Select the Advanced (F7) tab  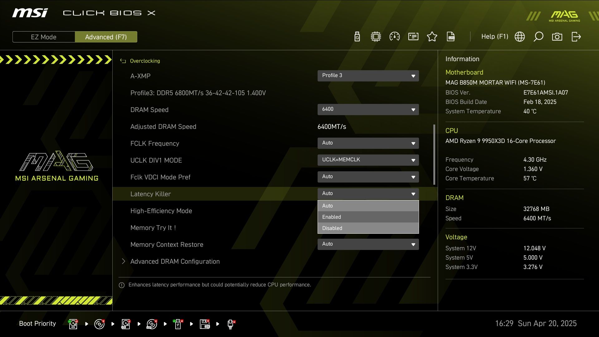(106, 37)
